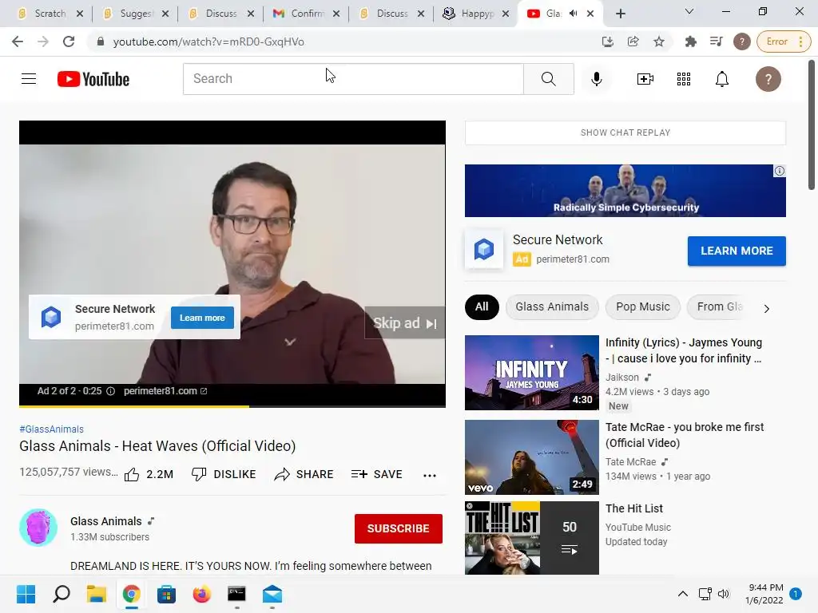
Task: Bookmark this page with the star icon
Action: pos(659,42)
